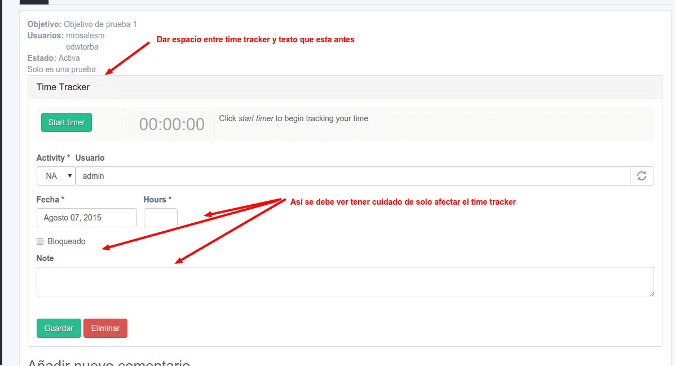The height and width of the screenshot is (366, 675).
Task: Click the 00:00:00 timer display
Action: tap(172, 124)
